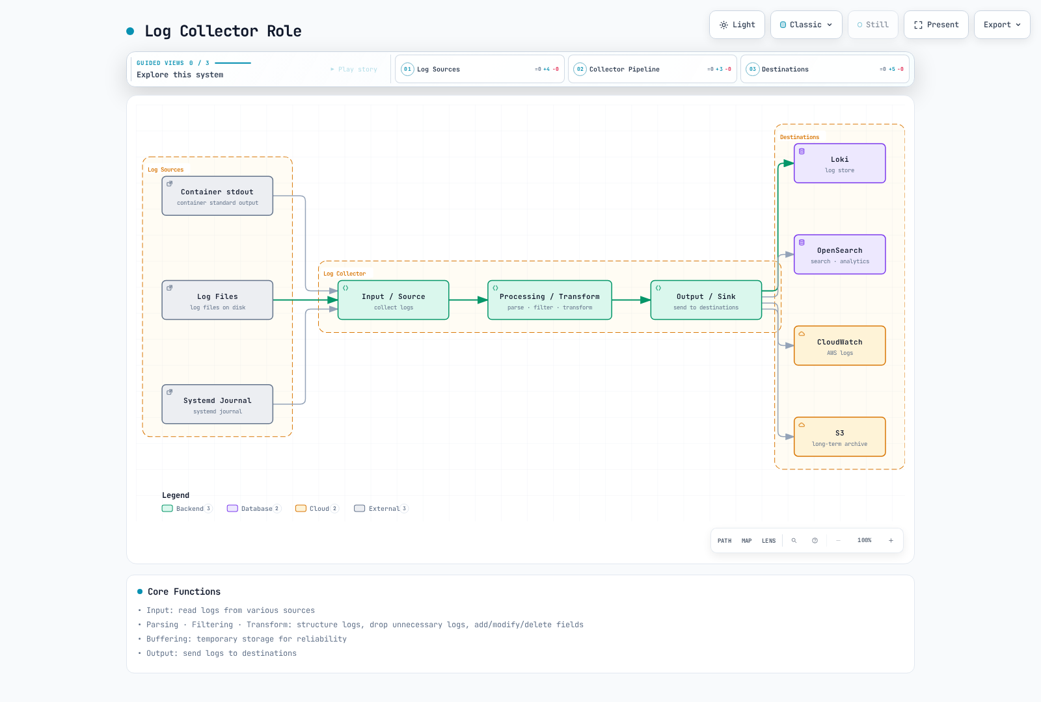Toggle Cloud legend filter
The height and width of the screenshot is (702, 1041).
point(317,508)
